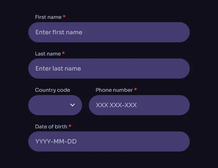Click the red asterisk beside First name
Screen dimensions: 218x168
[x=64, y=17]
